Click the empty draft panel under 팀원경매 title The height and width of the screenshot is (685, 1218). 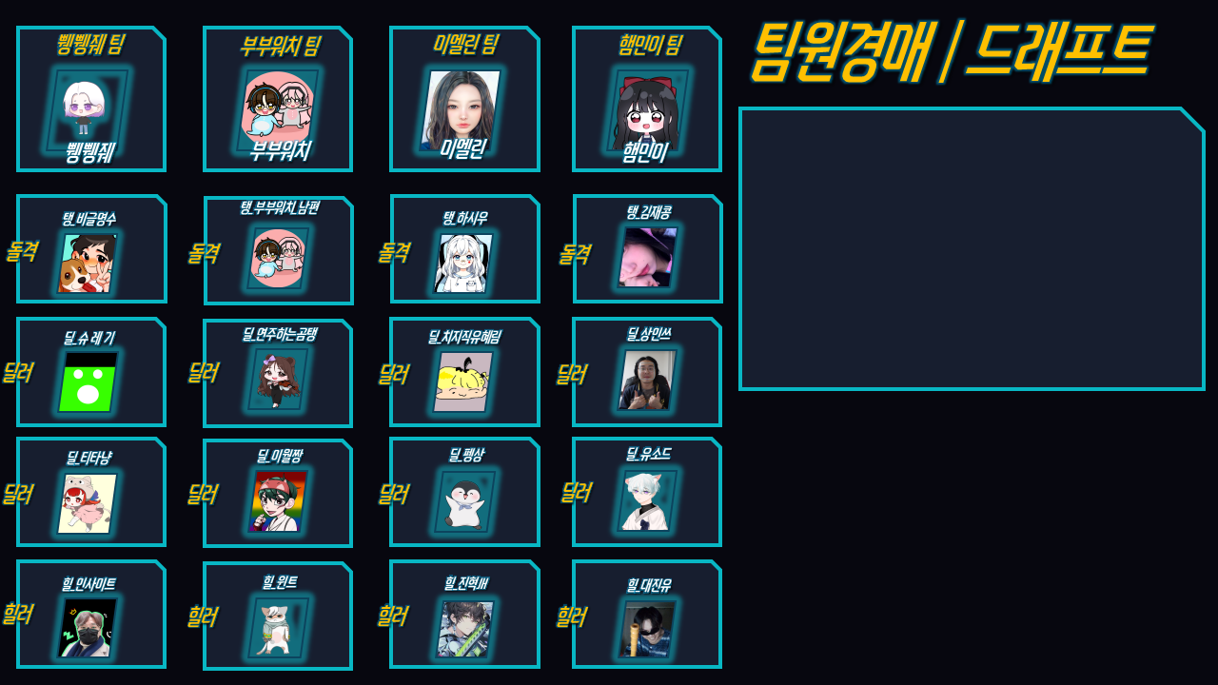click(972, 249)
